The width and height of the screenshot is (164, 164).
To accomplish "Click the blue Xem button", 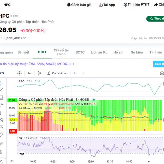I will tap(159, 64).
